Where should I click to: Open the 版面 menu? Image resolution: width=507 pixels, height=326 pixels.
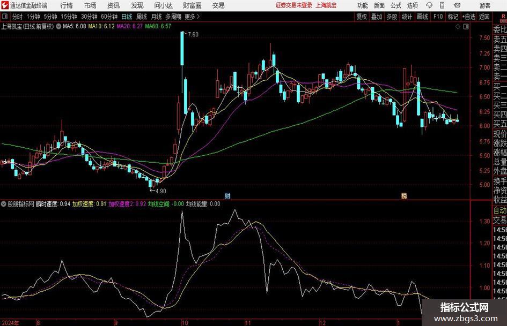(x=379, y=5)
